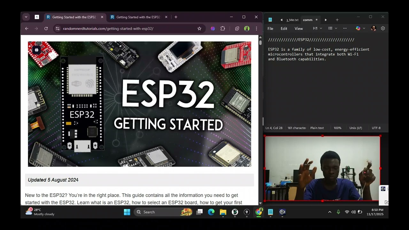Open Chrome from the taskbar
409x230 pixels.
tap(259, 212)
